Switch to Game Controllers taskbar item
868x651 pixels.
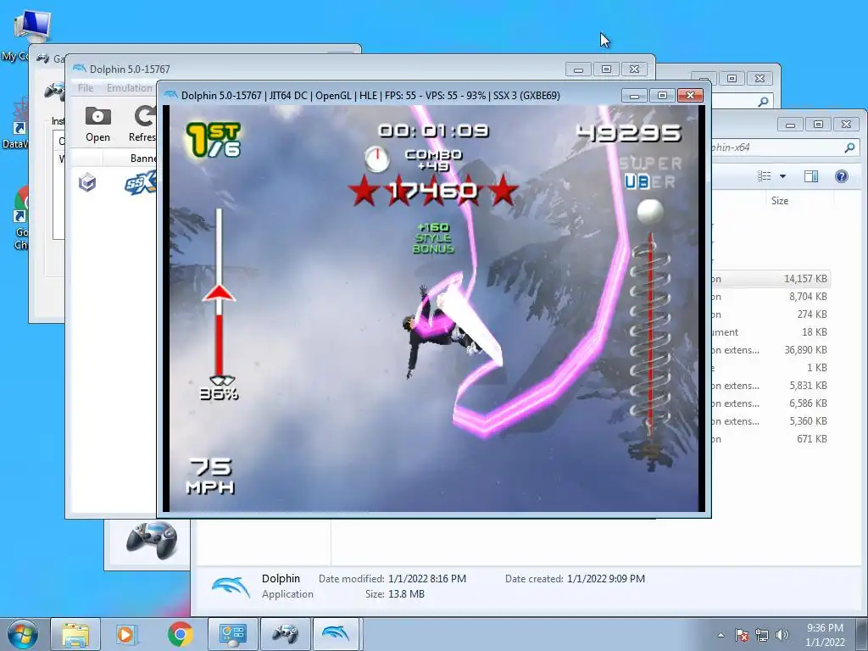tap(285, 634)
